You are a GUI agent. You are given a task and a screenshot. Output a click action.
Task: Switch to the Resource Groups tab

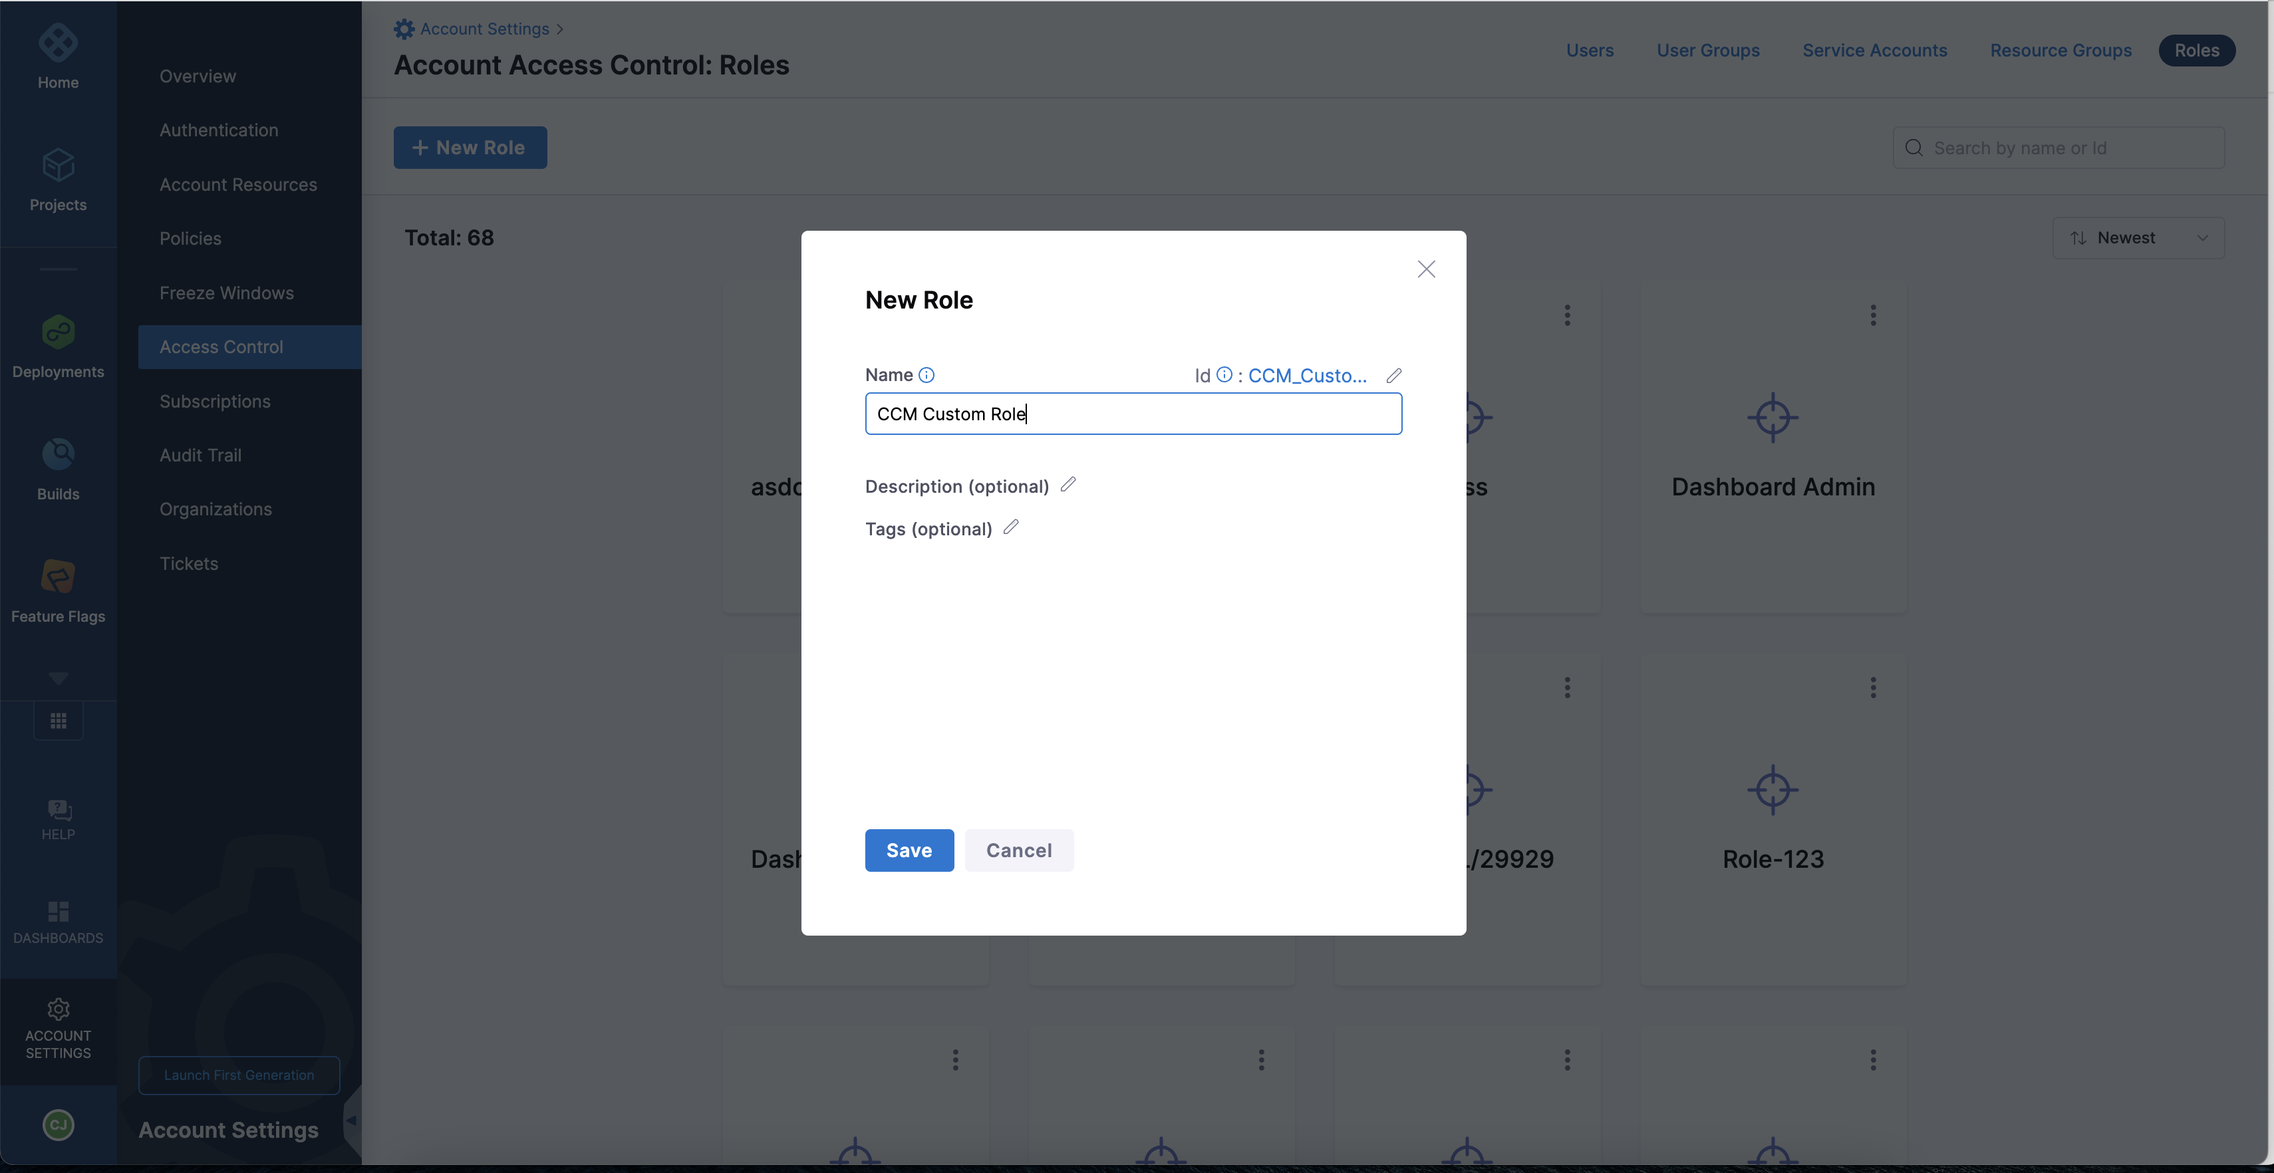(2061, 51)
